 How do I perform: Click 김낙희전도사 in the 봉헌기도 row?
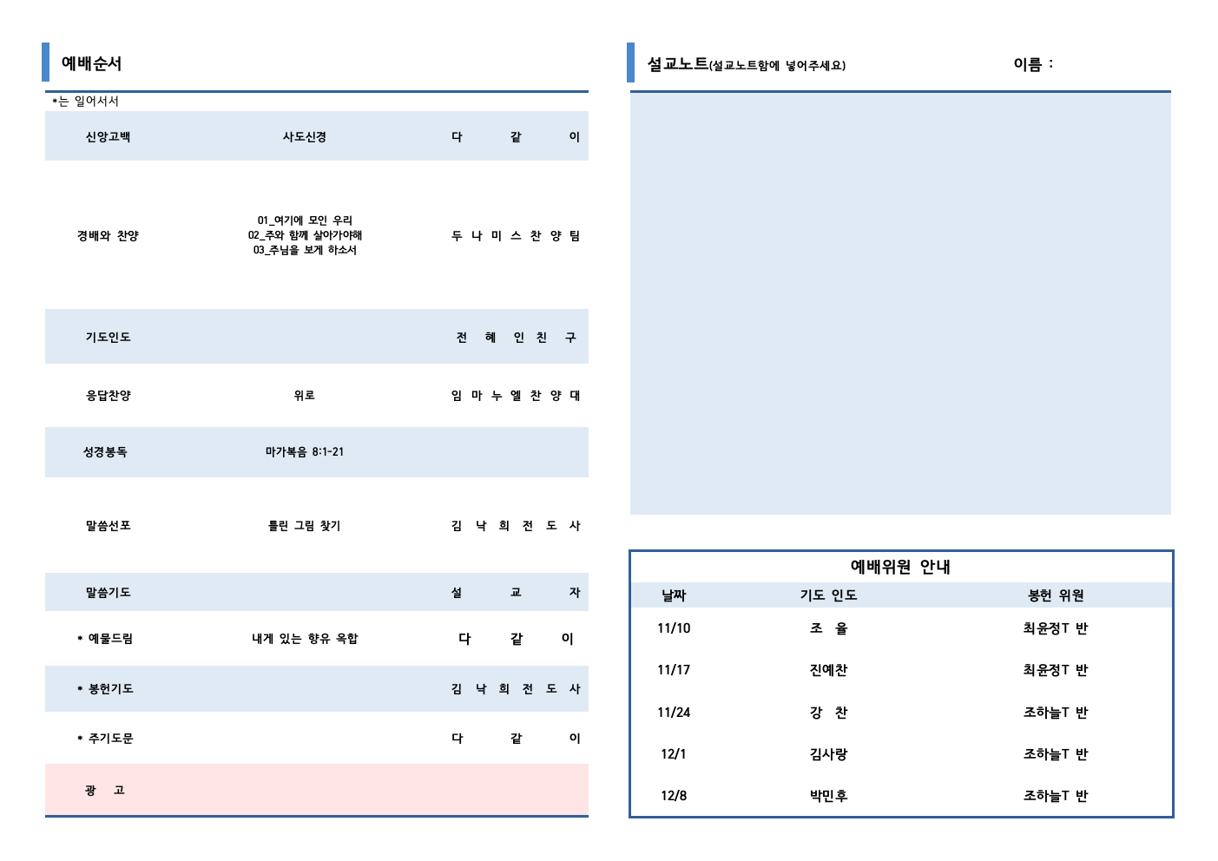516,688
